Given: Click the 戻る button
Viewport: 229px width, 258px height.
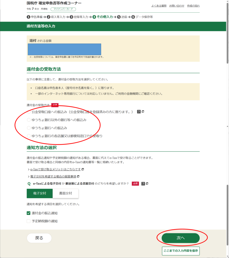Looking at the screenshot, I should (x=39, y=238).
